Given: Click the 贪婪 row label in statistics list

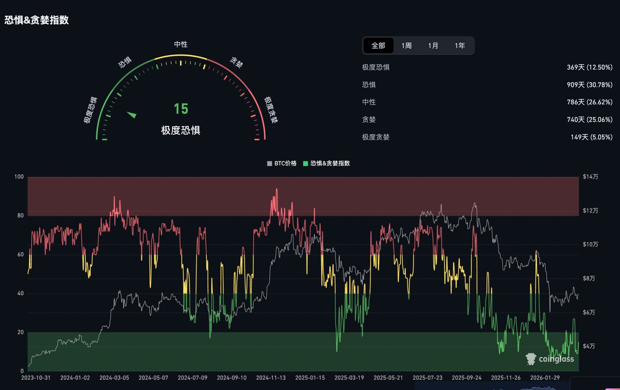Looking at the screenshot, I should tap(369, 119).
